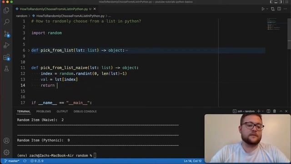Toggle primary side bar layout icon
This screenshot has width=291, height=164.
pos(271,2)
